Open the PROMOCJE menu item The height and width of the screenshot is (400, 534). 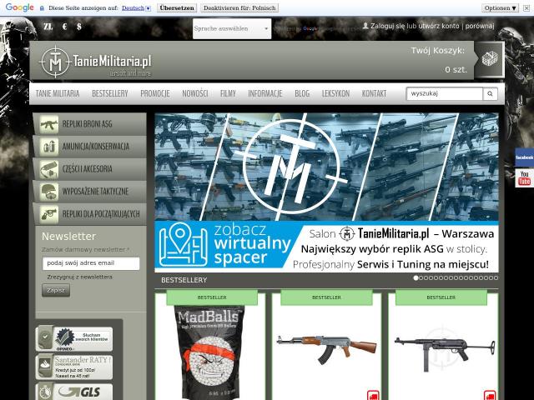tap(155, 93)
